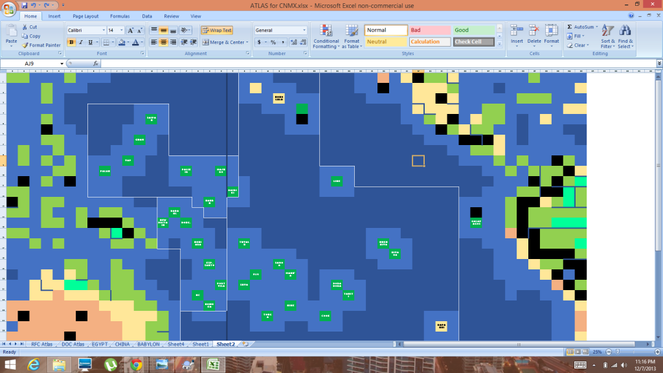Viewport: 663px width, 373px height.
Task: Open Conditional Formatting options
Action: tap(326, 36)
